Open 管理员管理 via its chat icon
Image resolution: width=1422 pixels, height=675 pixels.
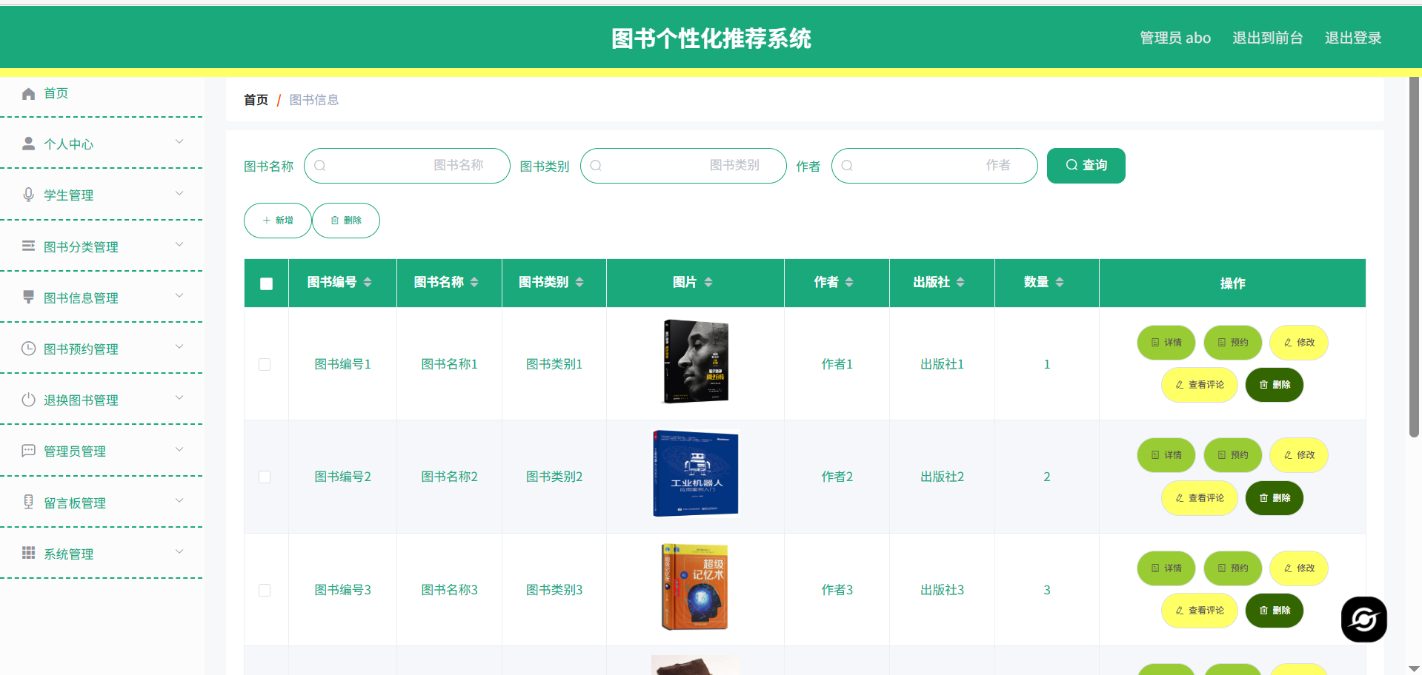[x=28, y=451]
